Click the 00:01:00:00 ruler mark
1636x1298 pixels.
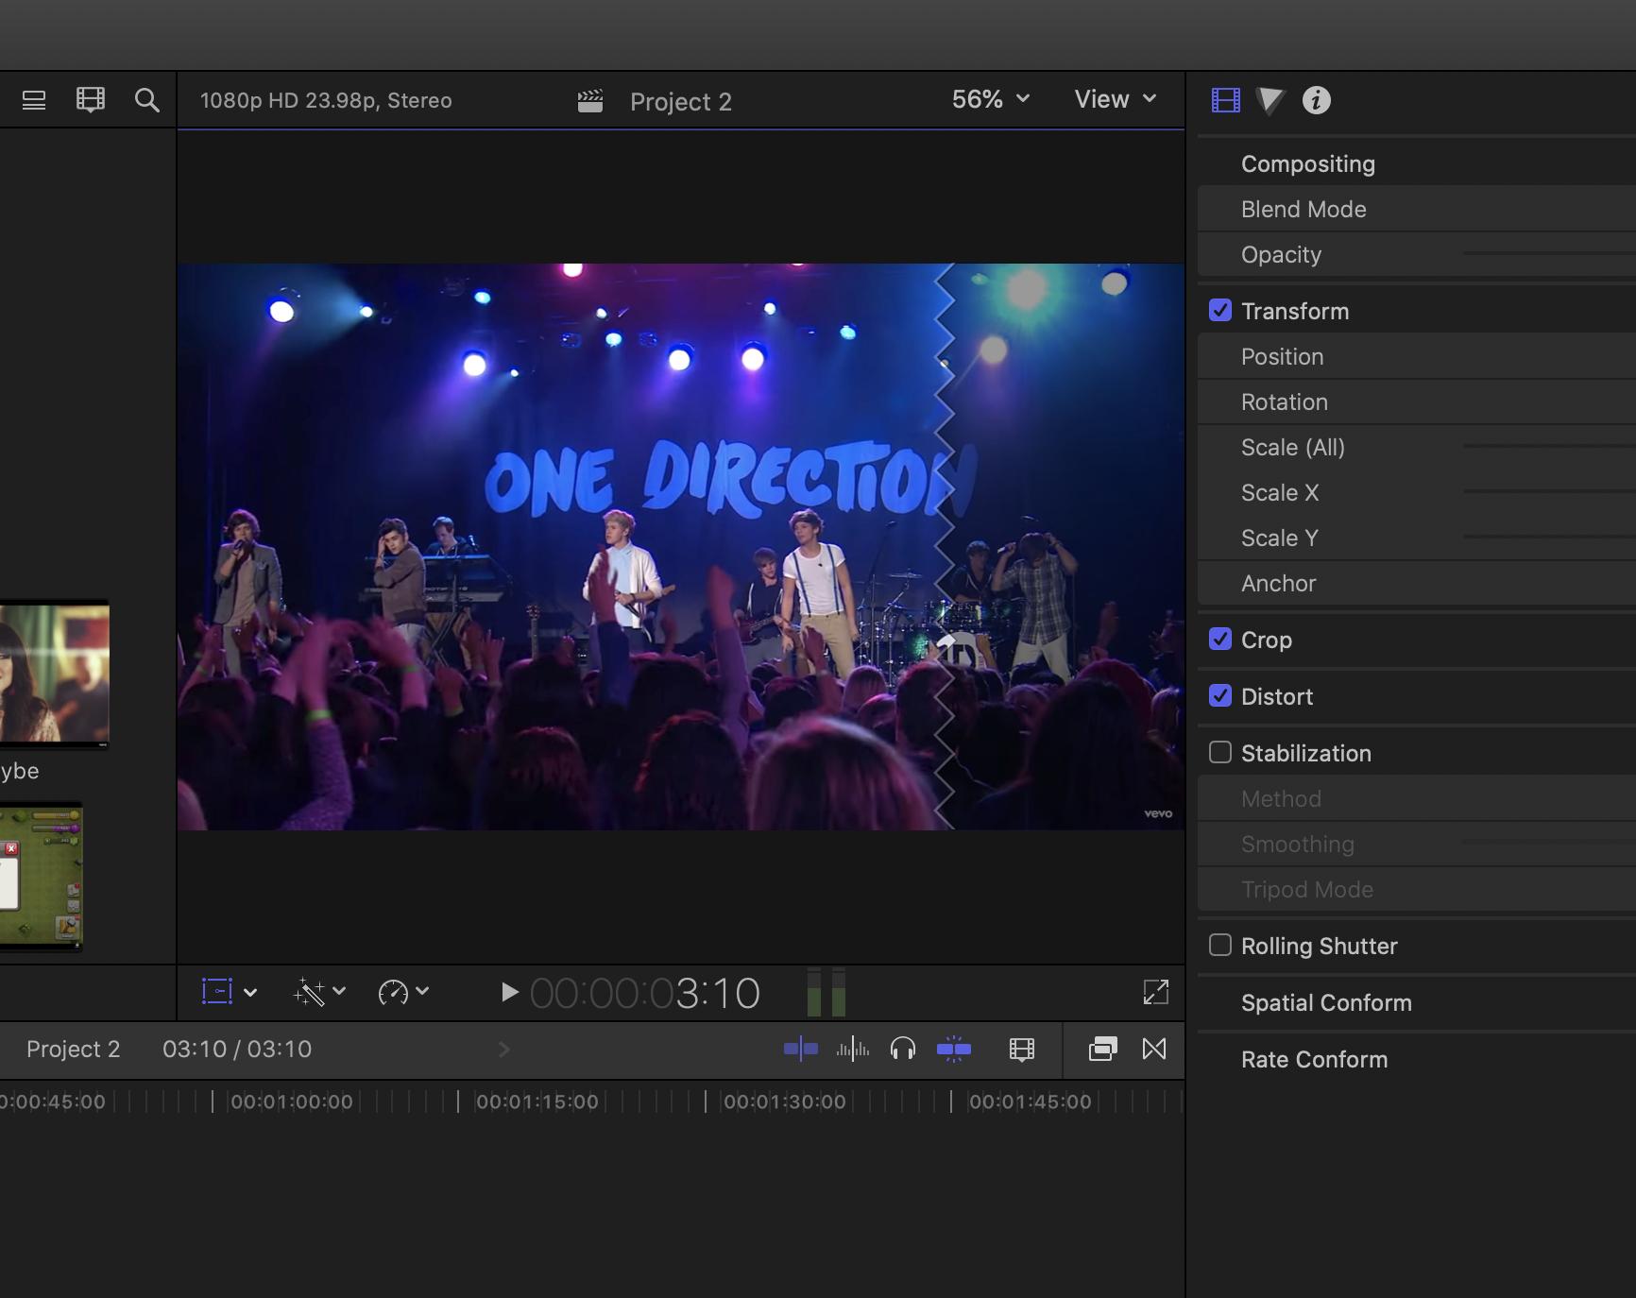tap(291, 1102)
